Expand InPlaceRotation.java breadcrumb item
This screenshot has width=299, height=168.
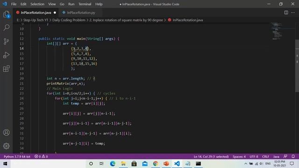click(x=185, y=20)
